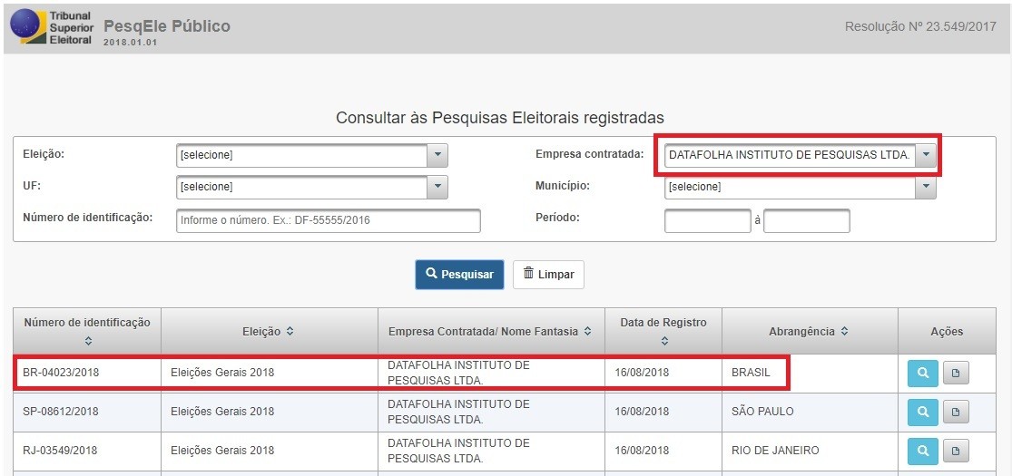
Task: Sort by Empresa Contratada/Nome Fantasia column
Action: coord(587,332)
